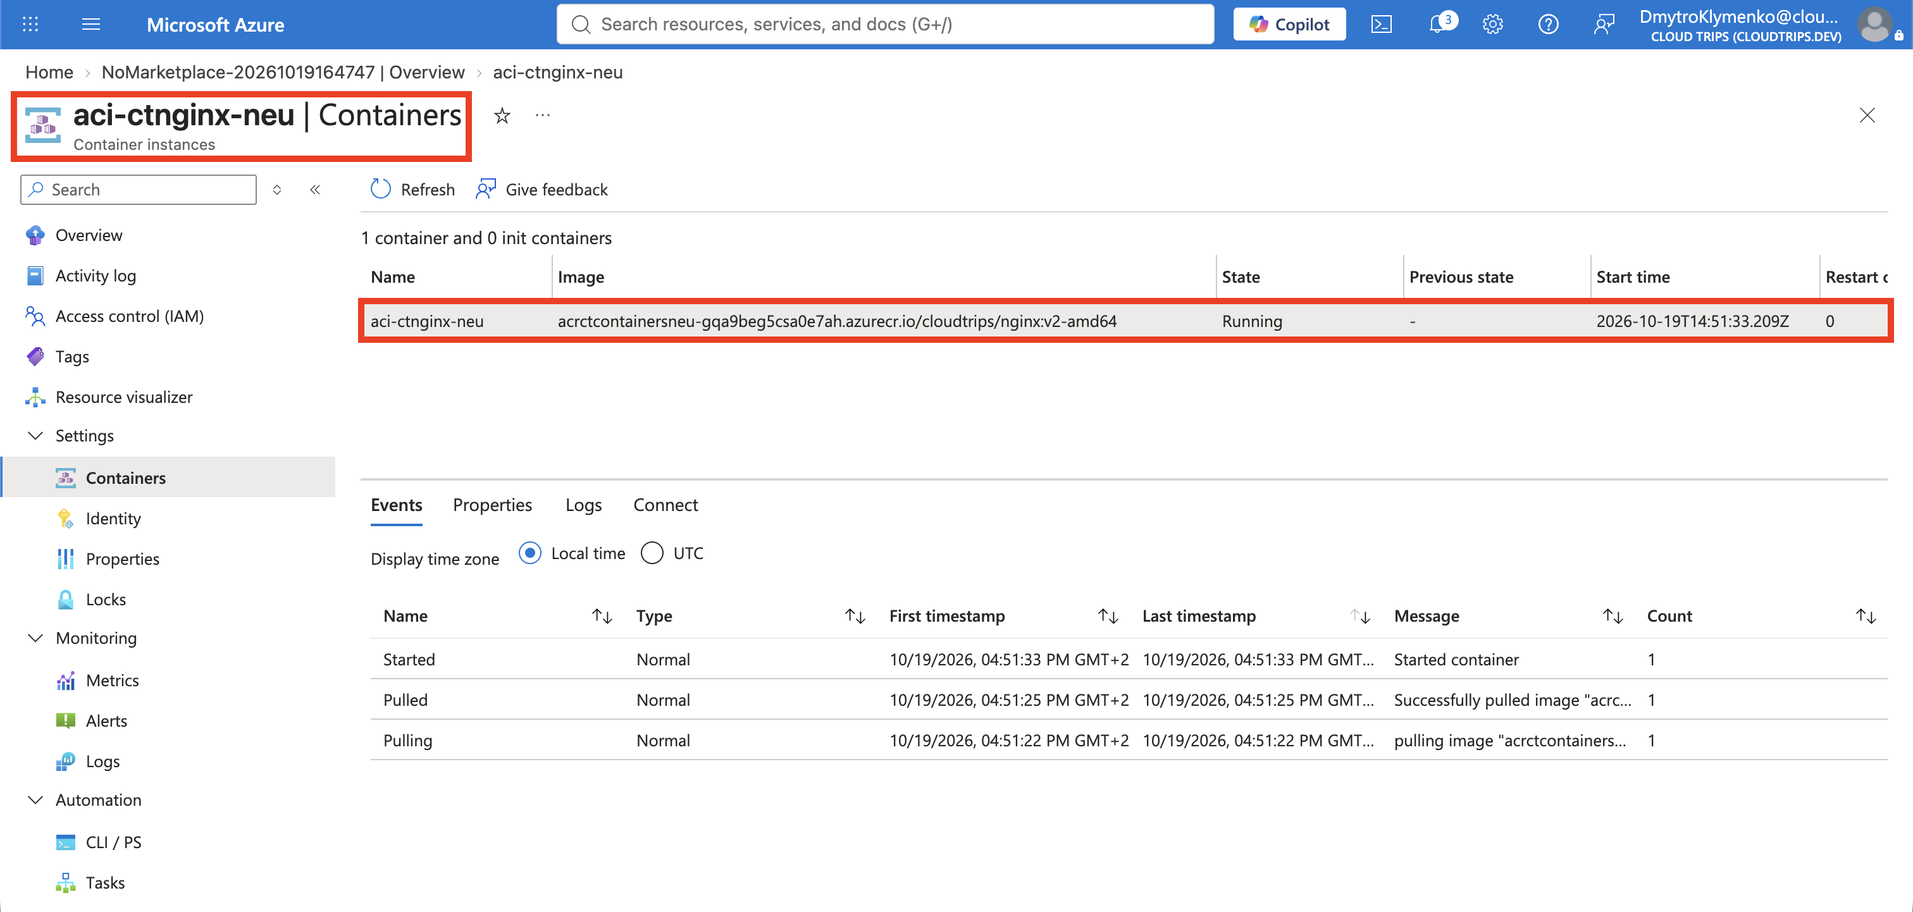
Task: Launch Cloud Shell from the top bar
Action: pos(1381,25)
